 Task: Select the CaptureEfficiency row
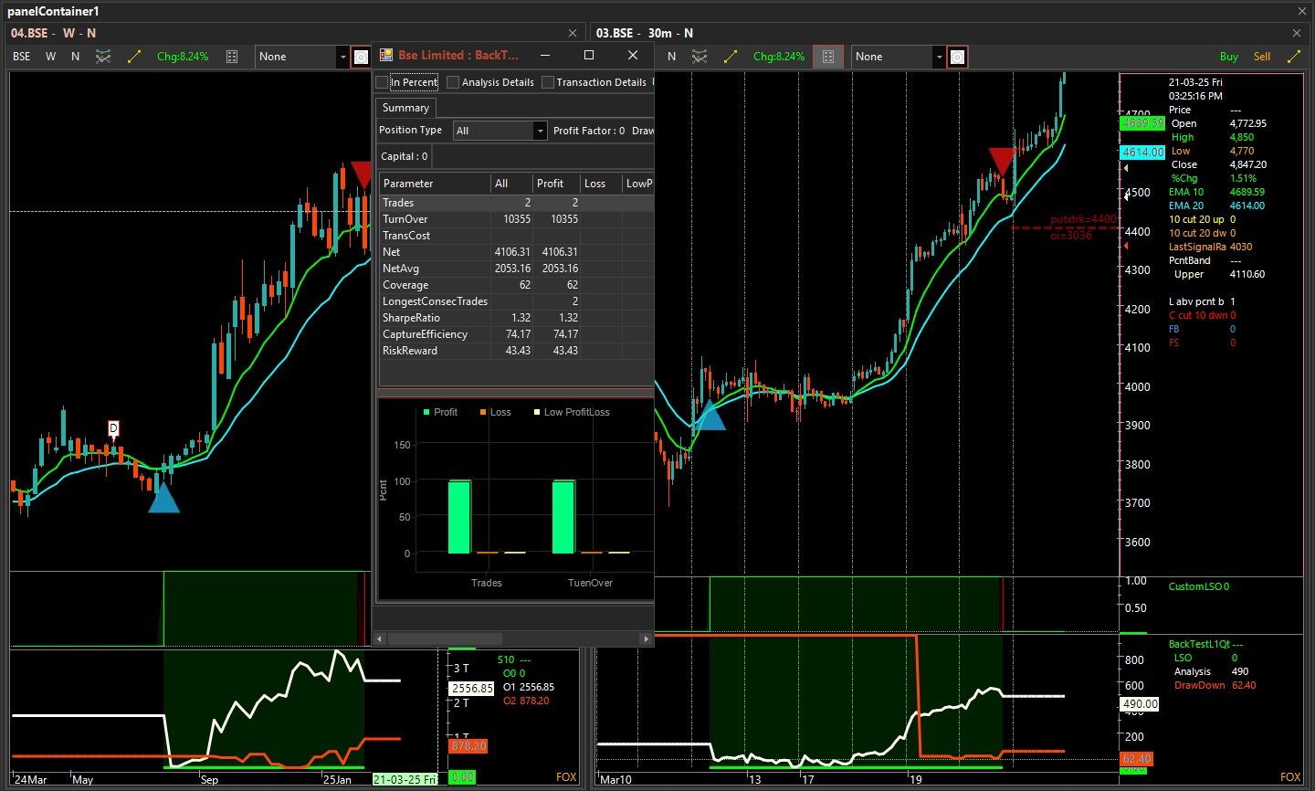(x=516, y=334)
